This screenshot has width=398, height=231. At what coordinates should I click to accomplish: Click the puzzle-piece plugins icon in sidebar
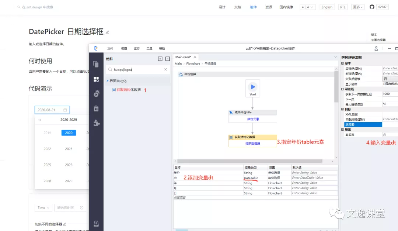96,123
